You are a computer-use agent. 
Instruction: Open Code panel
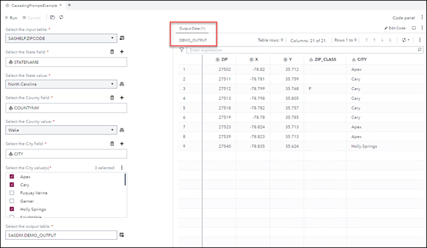[x=403, y=17]
